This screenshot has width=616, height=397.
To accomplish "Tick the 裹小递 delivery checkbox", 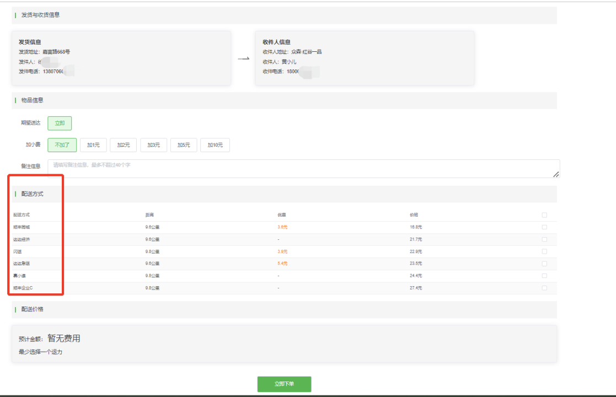I will tap(544, 276).
